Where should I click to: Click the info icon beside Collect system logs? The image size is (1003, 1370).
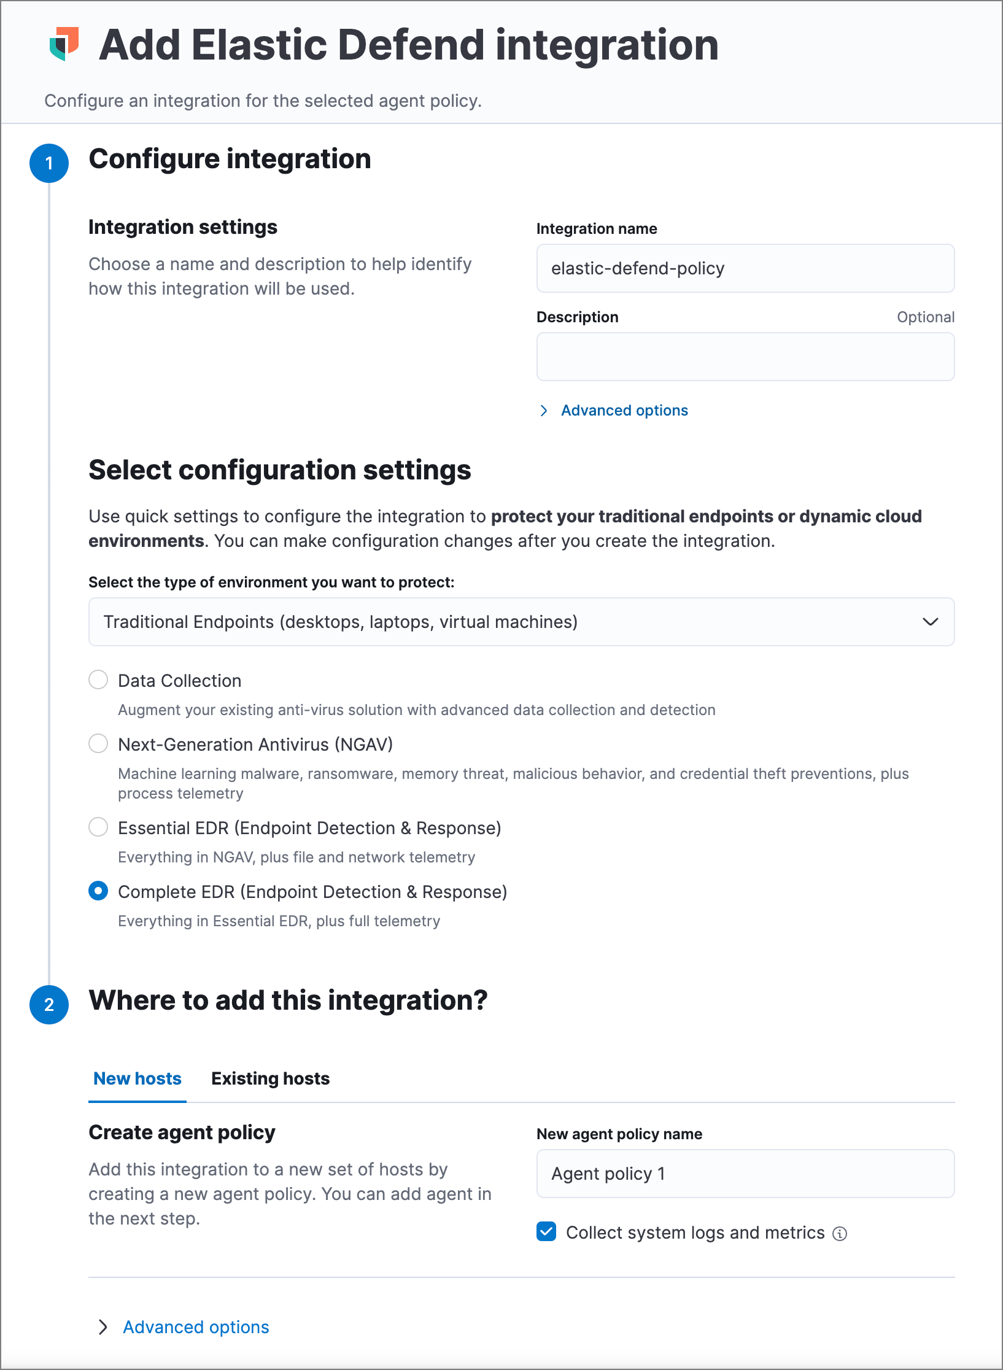(x=840, y=1233)
